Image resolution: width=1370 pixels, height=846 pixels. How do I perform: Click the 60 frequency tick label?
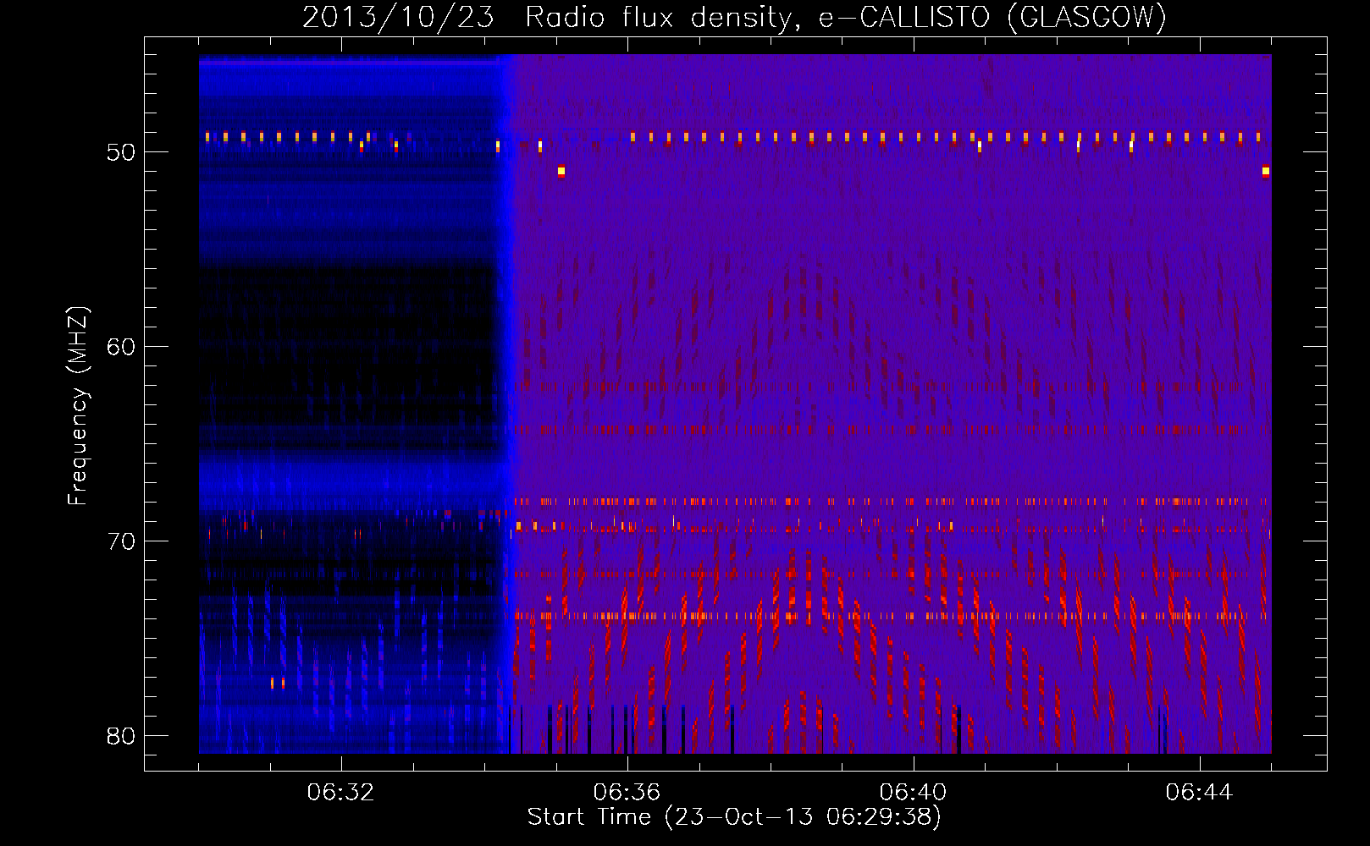coord(122,347)
